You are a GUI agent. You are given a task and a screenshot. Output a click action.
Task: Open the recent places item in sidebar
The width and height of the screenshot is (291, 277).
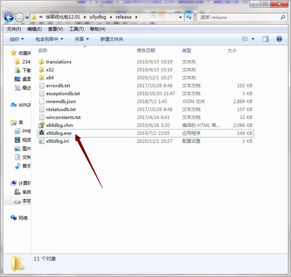(x=22, y=88)
